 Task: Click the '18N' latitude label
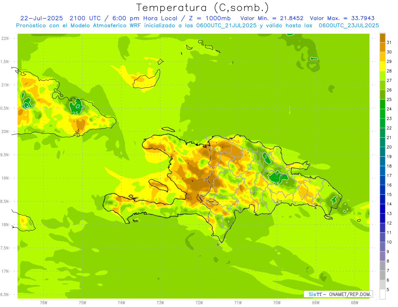coord(5,225)
